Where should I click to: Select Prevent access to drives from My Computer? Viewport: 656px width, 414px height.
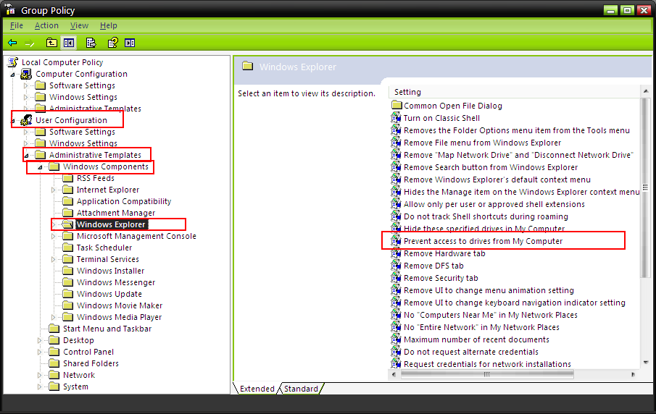click(483, 241)
